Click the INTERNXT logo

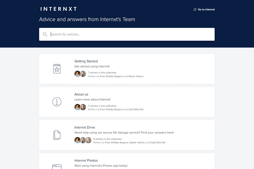pos(58,9)
